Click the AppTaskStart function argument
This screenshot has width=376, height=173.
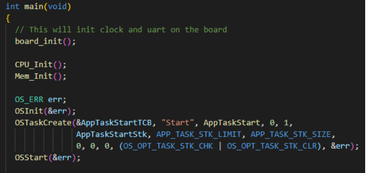point(232,123)
